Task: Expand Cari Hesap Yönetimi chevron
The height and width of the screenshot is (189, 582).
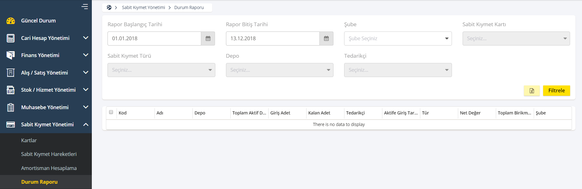Action: pyautogui.click(x=86, y=38)
